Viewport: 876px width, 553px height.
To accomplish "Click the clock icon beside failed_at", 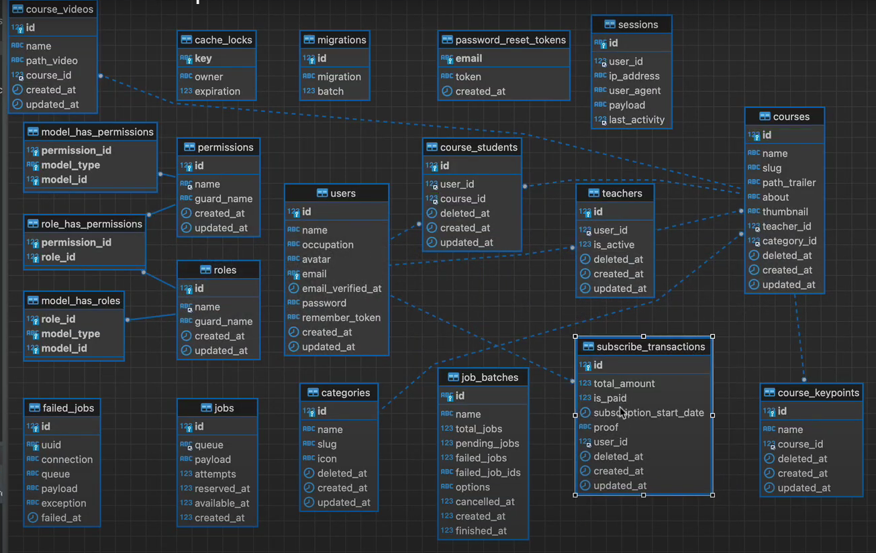I will pos(32,518).
